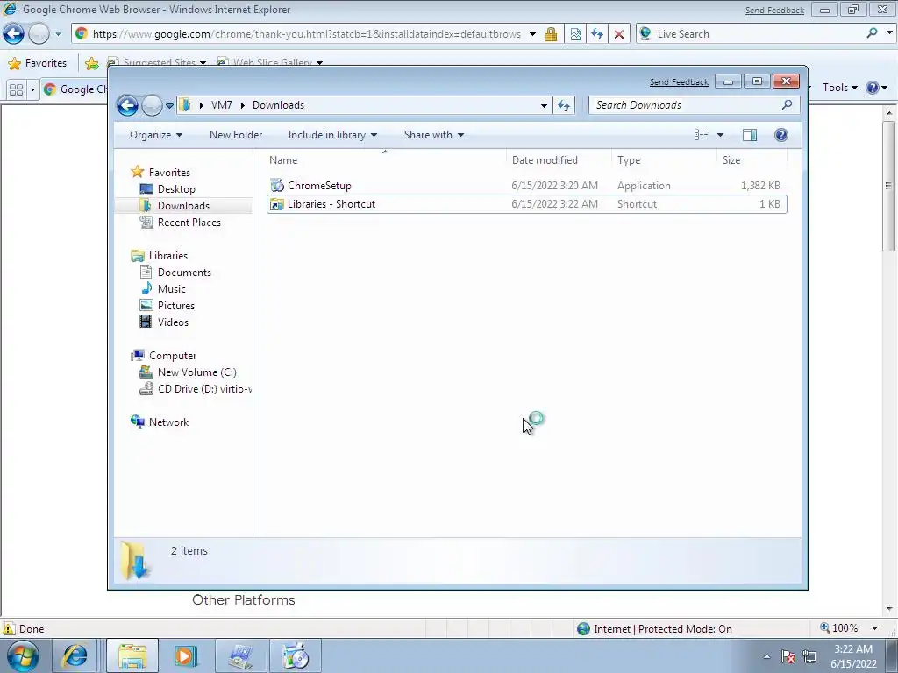Open Documents library in navigation pane
Screen dimensions: 898x673
[x=184, y=273]
